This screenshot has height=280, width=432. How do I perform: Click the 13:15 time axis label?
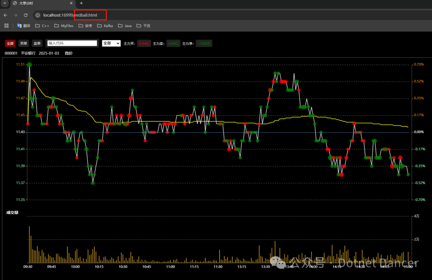tap(242, 267)
